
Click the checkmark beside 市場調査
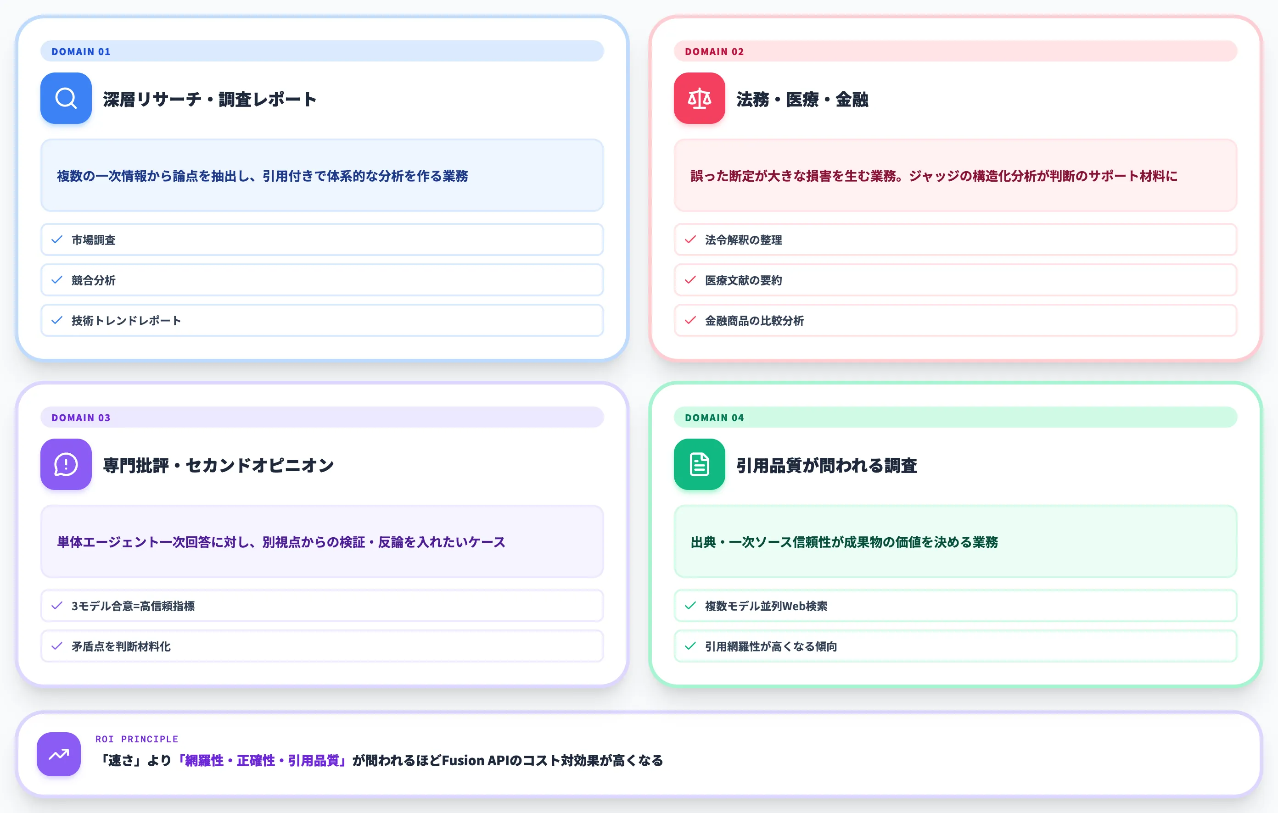tap(57, 239)
